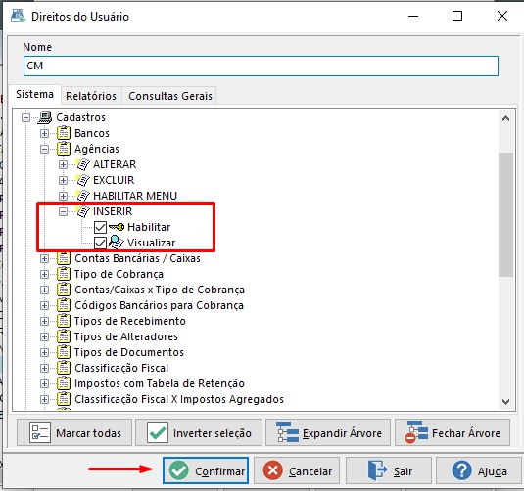Select the Impostos com Tabela de Retenção row
Viewport: 524px width, 491px height.
(160, 383)
